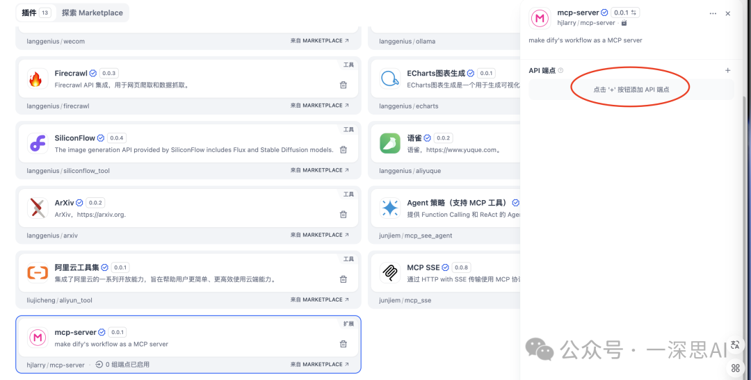The width and height of the screenshot is (751, 380).
Task: Click the Firecrawl flame plugin icon
Action: [38, 79]
